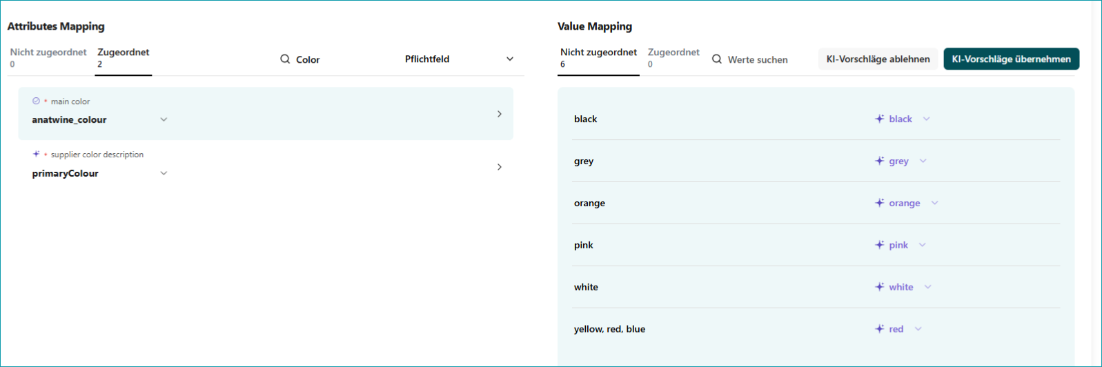Click the suggested black value text
The image size is (1102, 367).
point(901,119)
